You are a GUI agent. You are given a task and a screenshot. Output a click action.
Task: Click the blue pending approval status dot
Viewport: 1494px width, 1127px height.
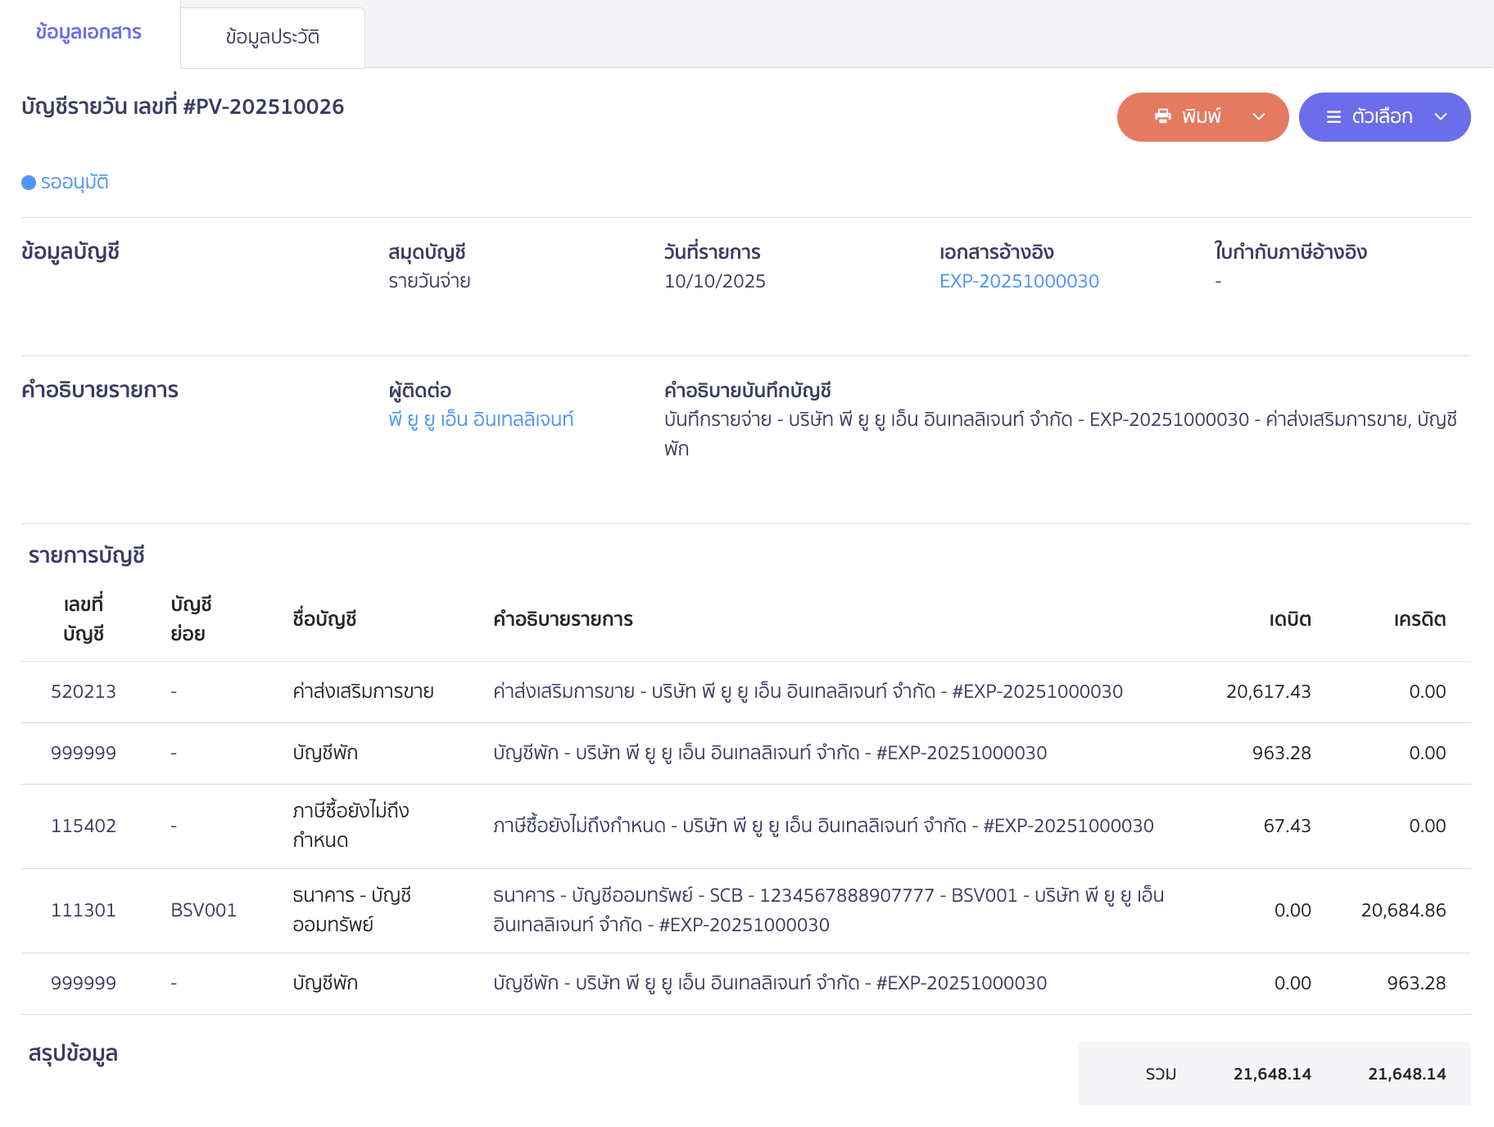tap(29, 183)
